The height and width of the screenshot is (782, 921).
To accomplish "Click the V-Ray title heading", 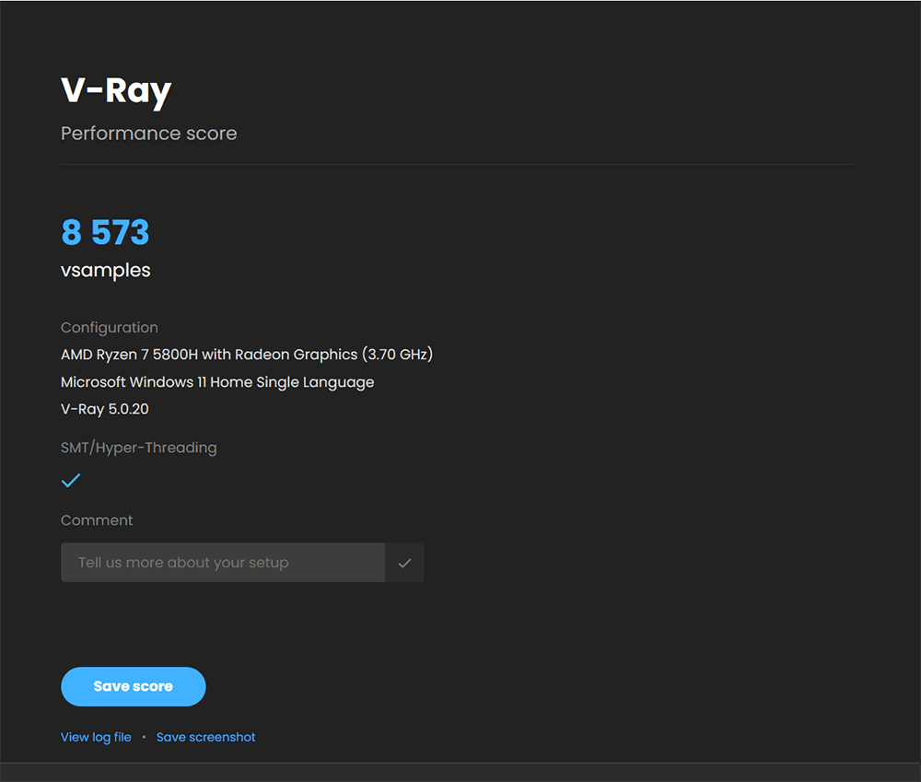I will 116,92.
